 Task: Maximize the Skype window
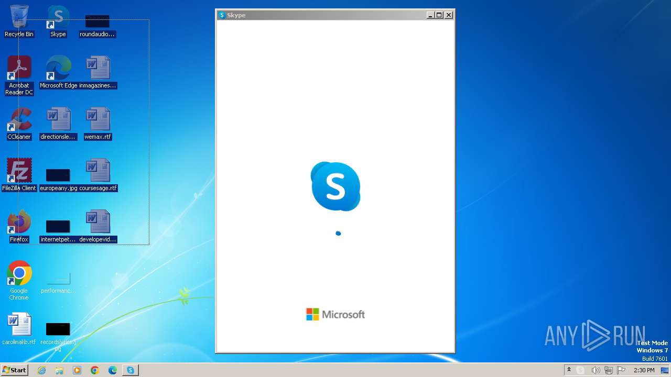(439, 15)
